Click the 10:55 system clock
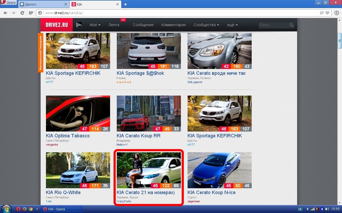The width and height of the screenshot is (342, 213). pyautogui.click(x=336, y=209)
